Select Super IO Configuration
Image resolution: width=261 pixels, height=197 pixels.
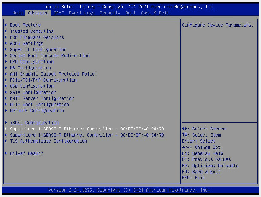tap(38, 49)
